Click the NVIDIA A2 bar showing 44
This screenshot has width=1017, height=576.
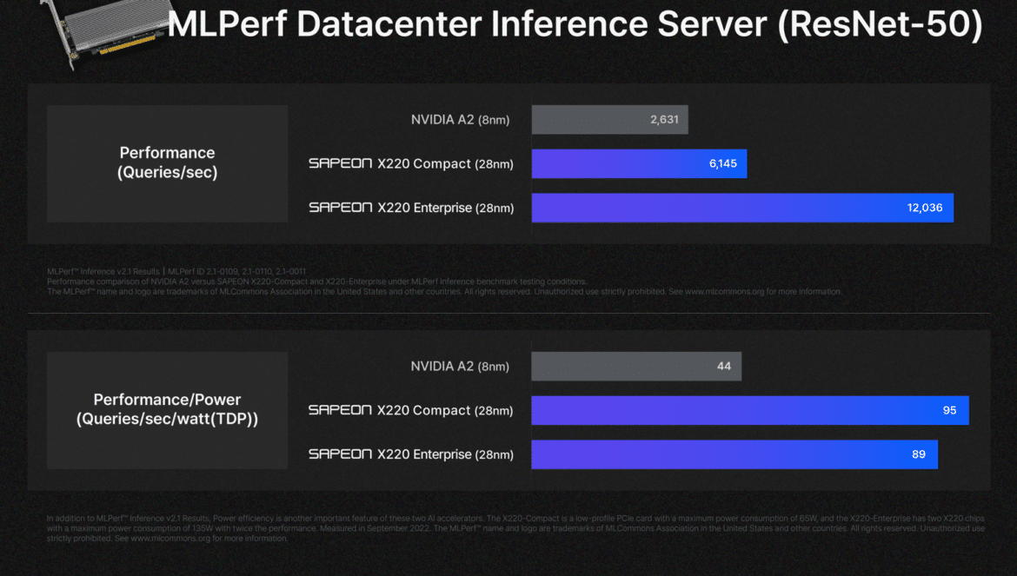[x=636, y=367]
